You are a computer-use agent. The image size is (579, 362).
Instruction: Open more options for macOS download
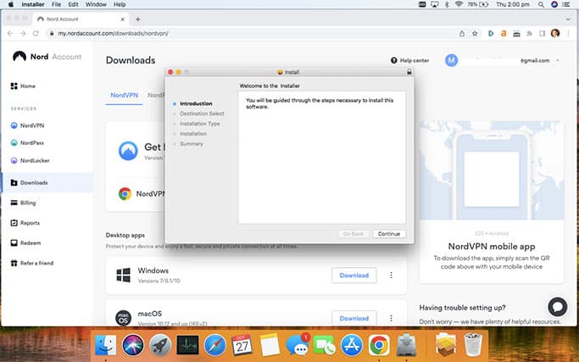391,318
